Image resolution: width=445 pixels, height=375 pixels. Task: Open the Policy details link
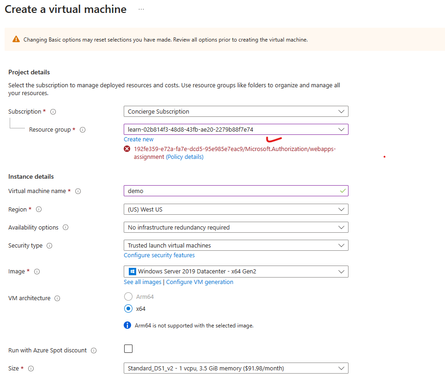click(x=185, y=157)
